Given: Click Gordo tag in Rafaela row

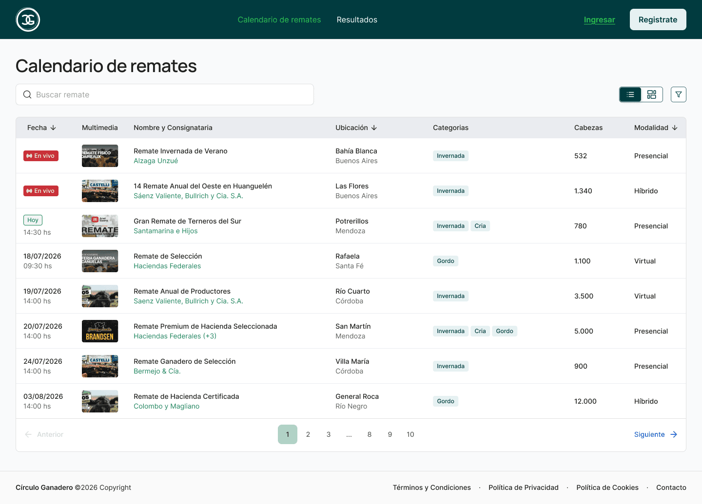Looking at the screenshot, I should click(x=446, y=261).
